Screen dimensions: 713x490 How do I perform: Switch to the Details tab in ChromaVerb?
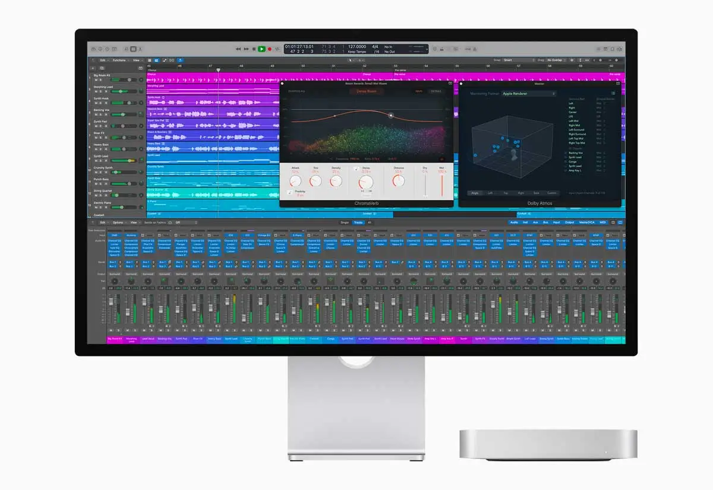[436, 91]
